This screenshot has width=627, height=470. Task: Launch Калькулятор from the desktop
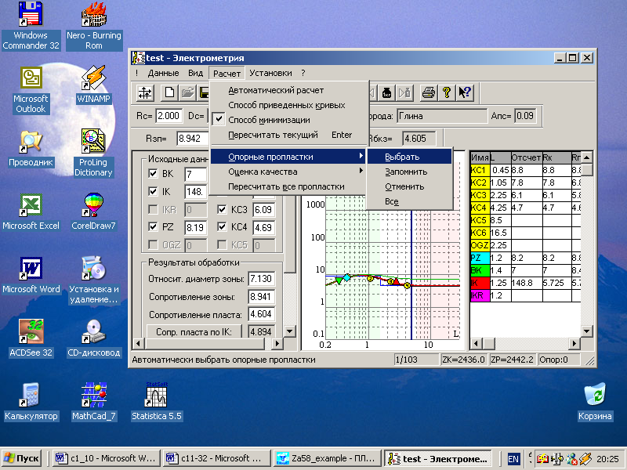click(31, 402)
